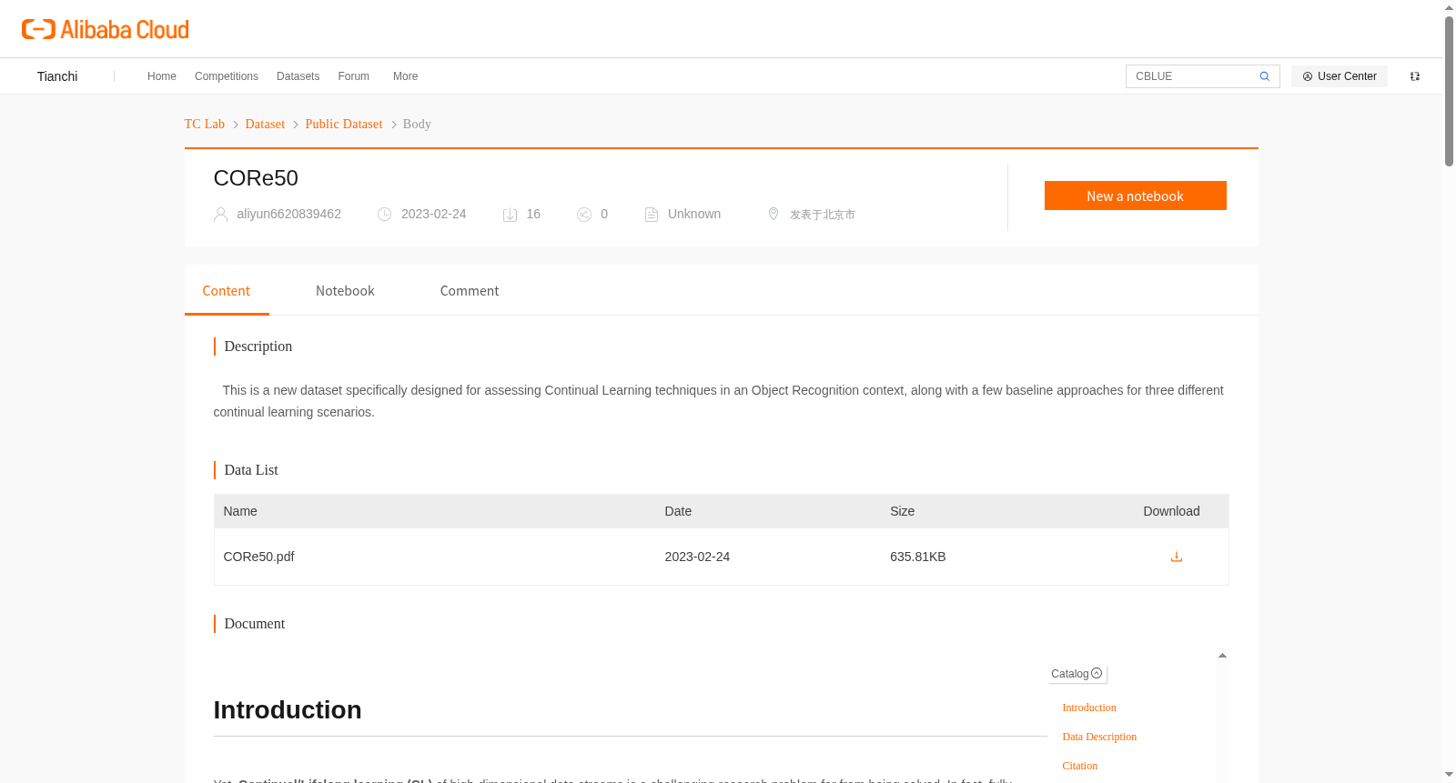Open the Competitions menu item
Image resolution: width=1456 pixels, height=783 pixels.
pos(227,76)
